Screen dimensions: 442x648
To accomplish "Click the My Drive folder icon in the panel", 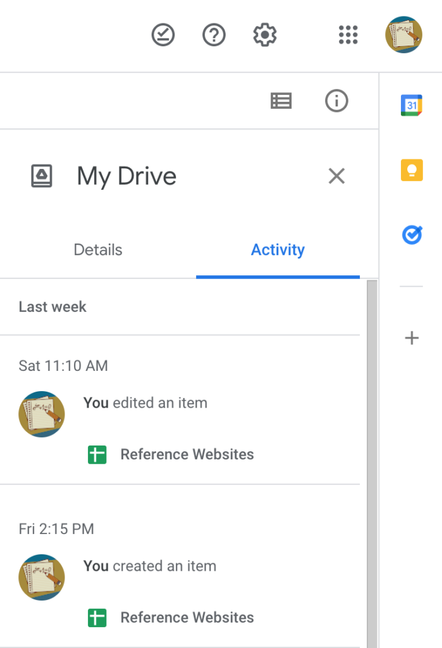I will point(42,176).
